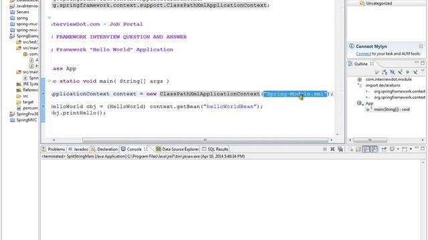Screen dimensions: 428x240
Task: Toggle Hide Local Types in Outline
Action: (x=415, y=72)
